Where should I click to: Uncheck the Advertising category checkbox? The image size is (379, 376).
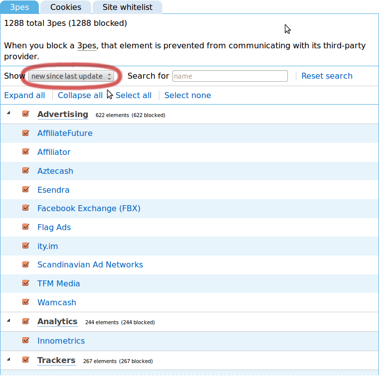[26, 114]
